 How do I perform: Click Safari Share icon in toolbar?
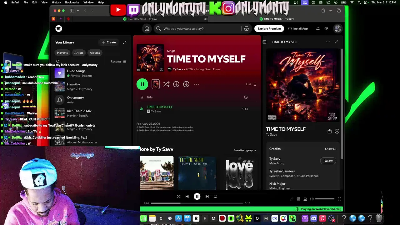pyautogui.click(x=323, y=11)
